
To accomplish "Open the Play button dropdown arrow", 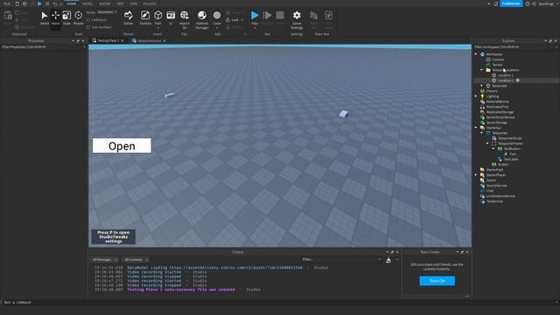I will (x=255, y=27).
